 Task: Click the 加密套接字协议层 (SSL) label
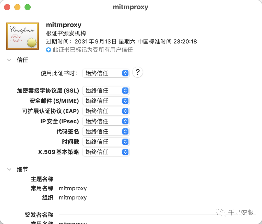pos(48,91)
